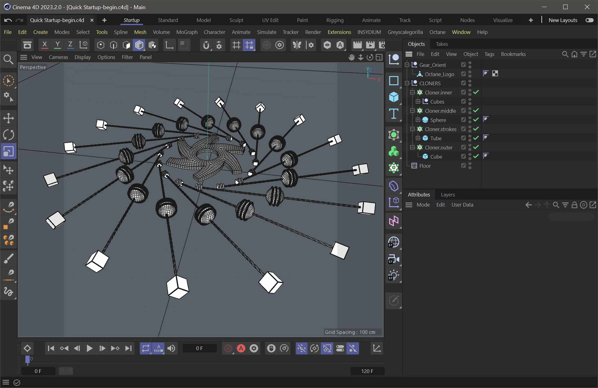
Task: Select the Rotate tool
Action: click(x=8, y=135)
